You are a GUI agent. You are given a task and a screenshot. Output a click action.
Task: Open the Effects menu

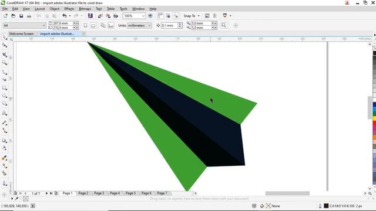(x=69, y=9)
